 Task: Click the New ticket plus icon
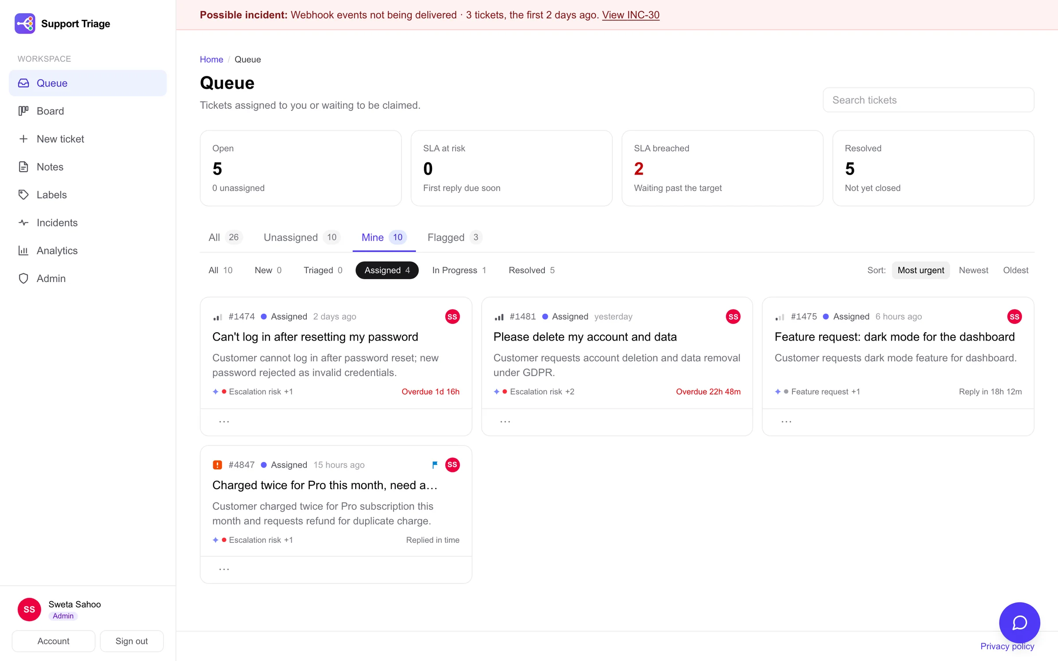23,139
